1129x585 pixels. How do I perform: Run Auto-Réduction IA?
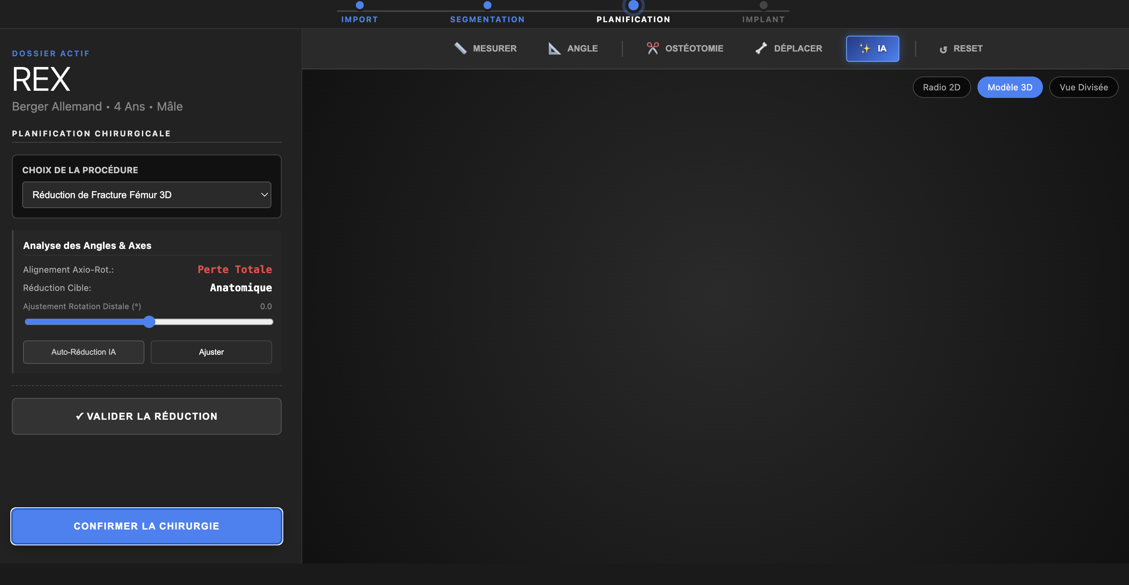pyautogui.click(x=83, y=352)
